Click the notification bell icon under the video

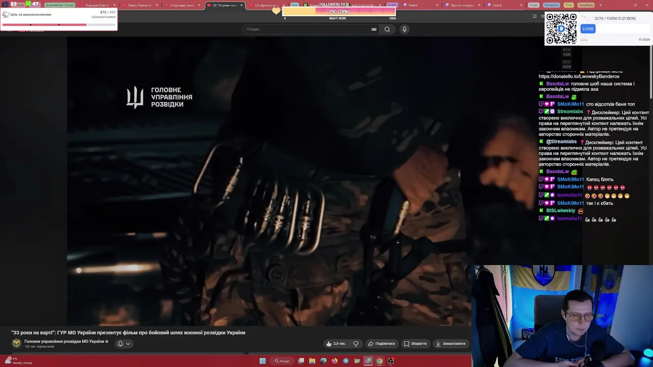click(120, 344)
